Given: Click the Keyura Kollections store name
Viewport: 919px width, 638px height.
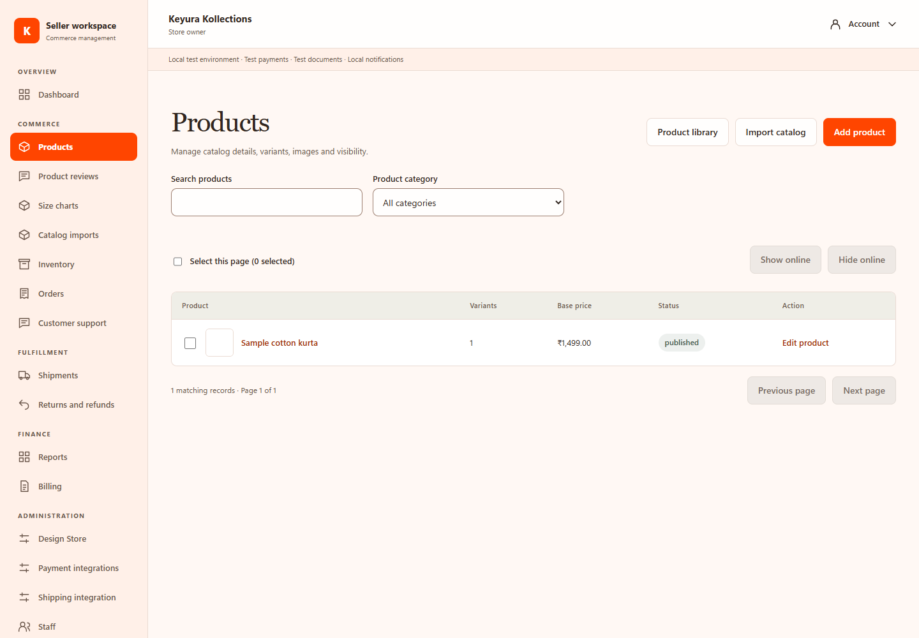Looking at the screenshot, I should [210, 19].
